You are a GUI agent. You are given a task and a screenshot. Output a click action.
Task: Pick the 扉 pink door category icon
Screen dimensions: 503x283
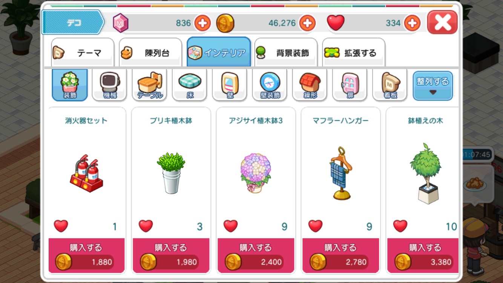[x=350, y=85]
